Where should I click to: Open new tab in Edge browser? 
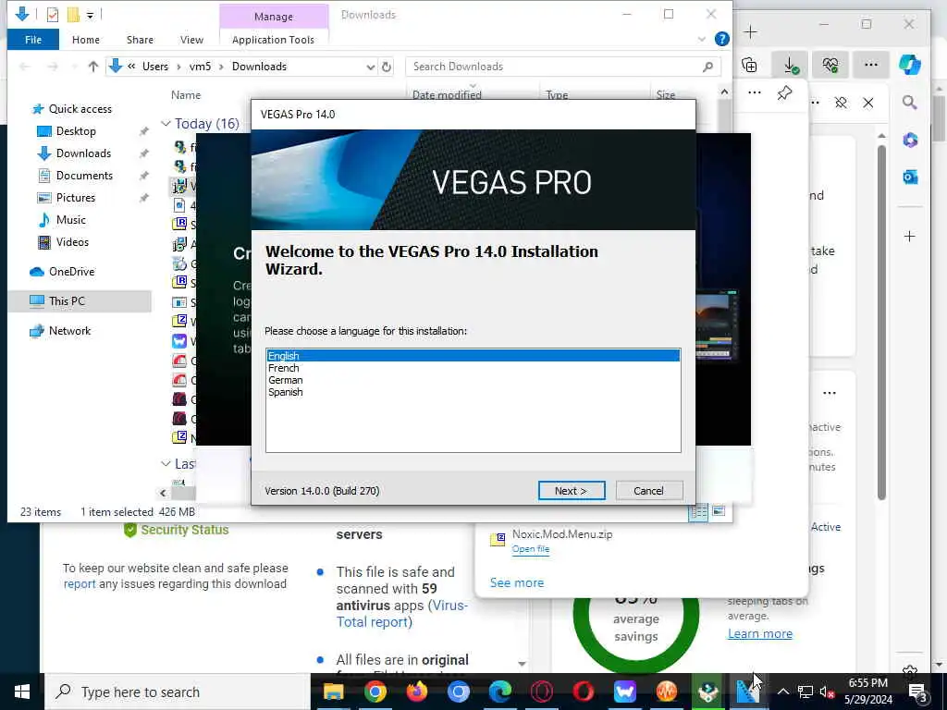pyautogui.click(x=750, y=31)
